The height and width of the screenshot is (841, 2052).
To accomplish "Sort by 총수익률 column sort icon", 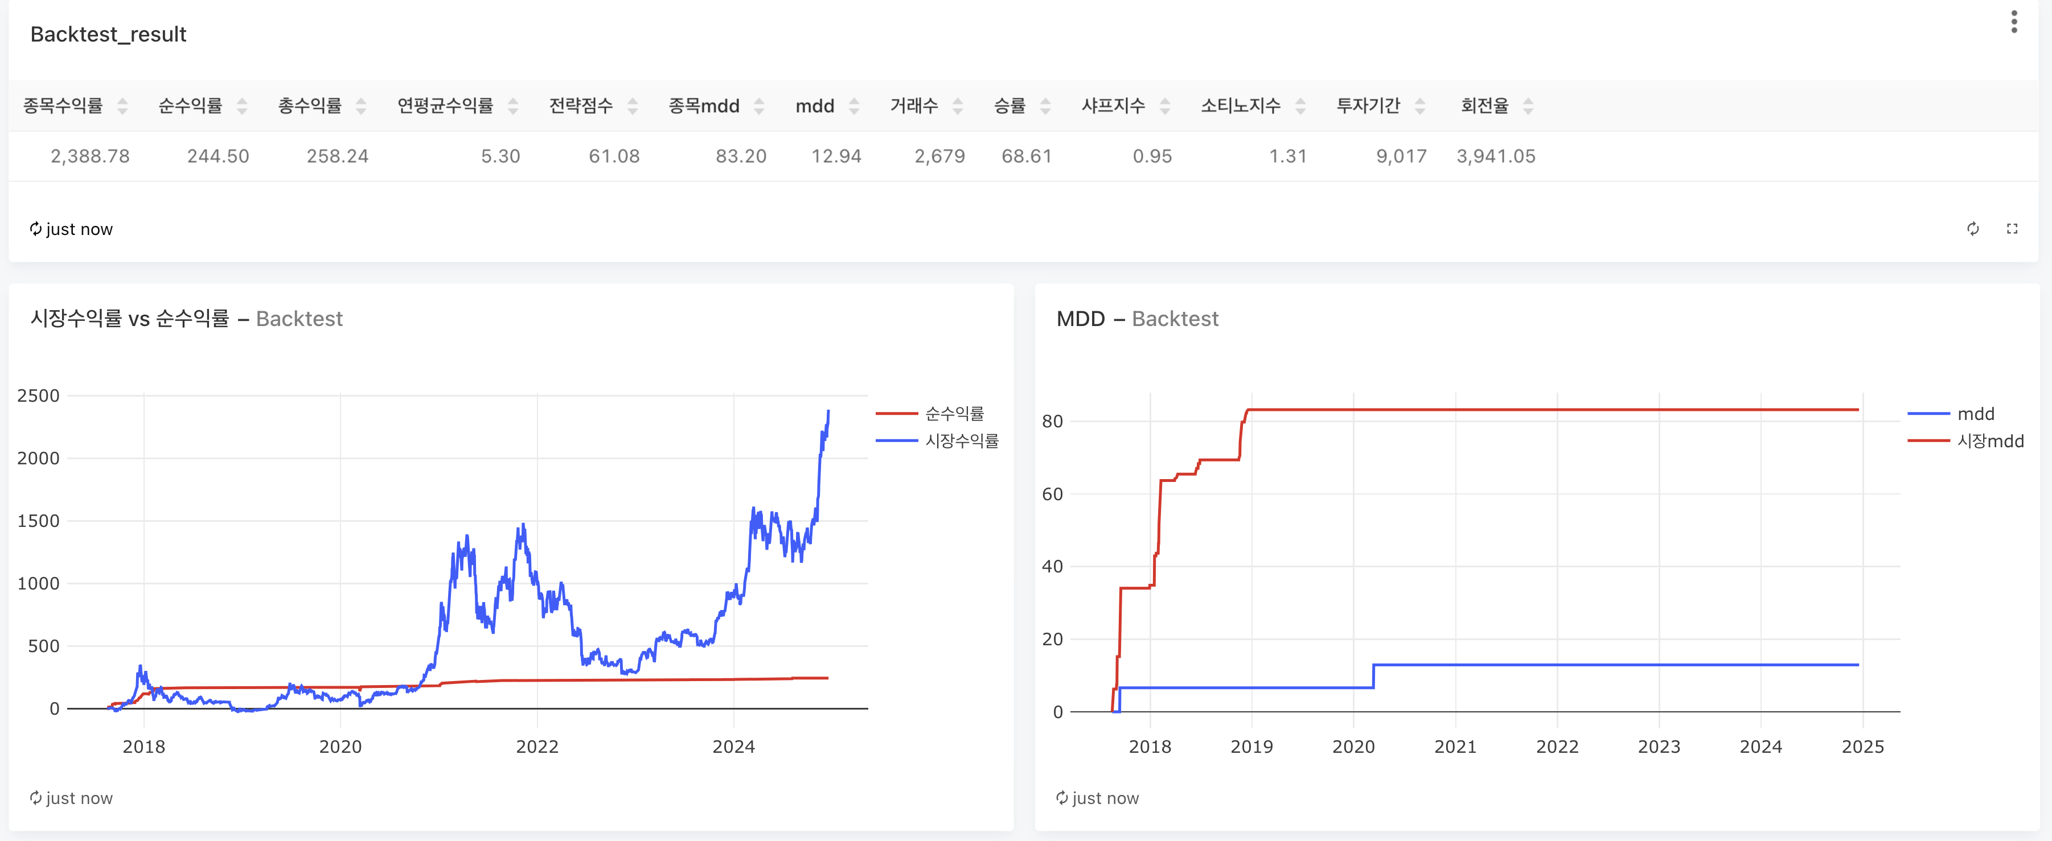I will coord(361,106).
